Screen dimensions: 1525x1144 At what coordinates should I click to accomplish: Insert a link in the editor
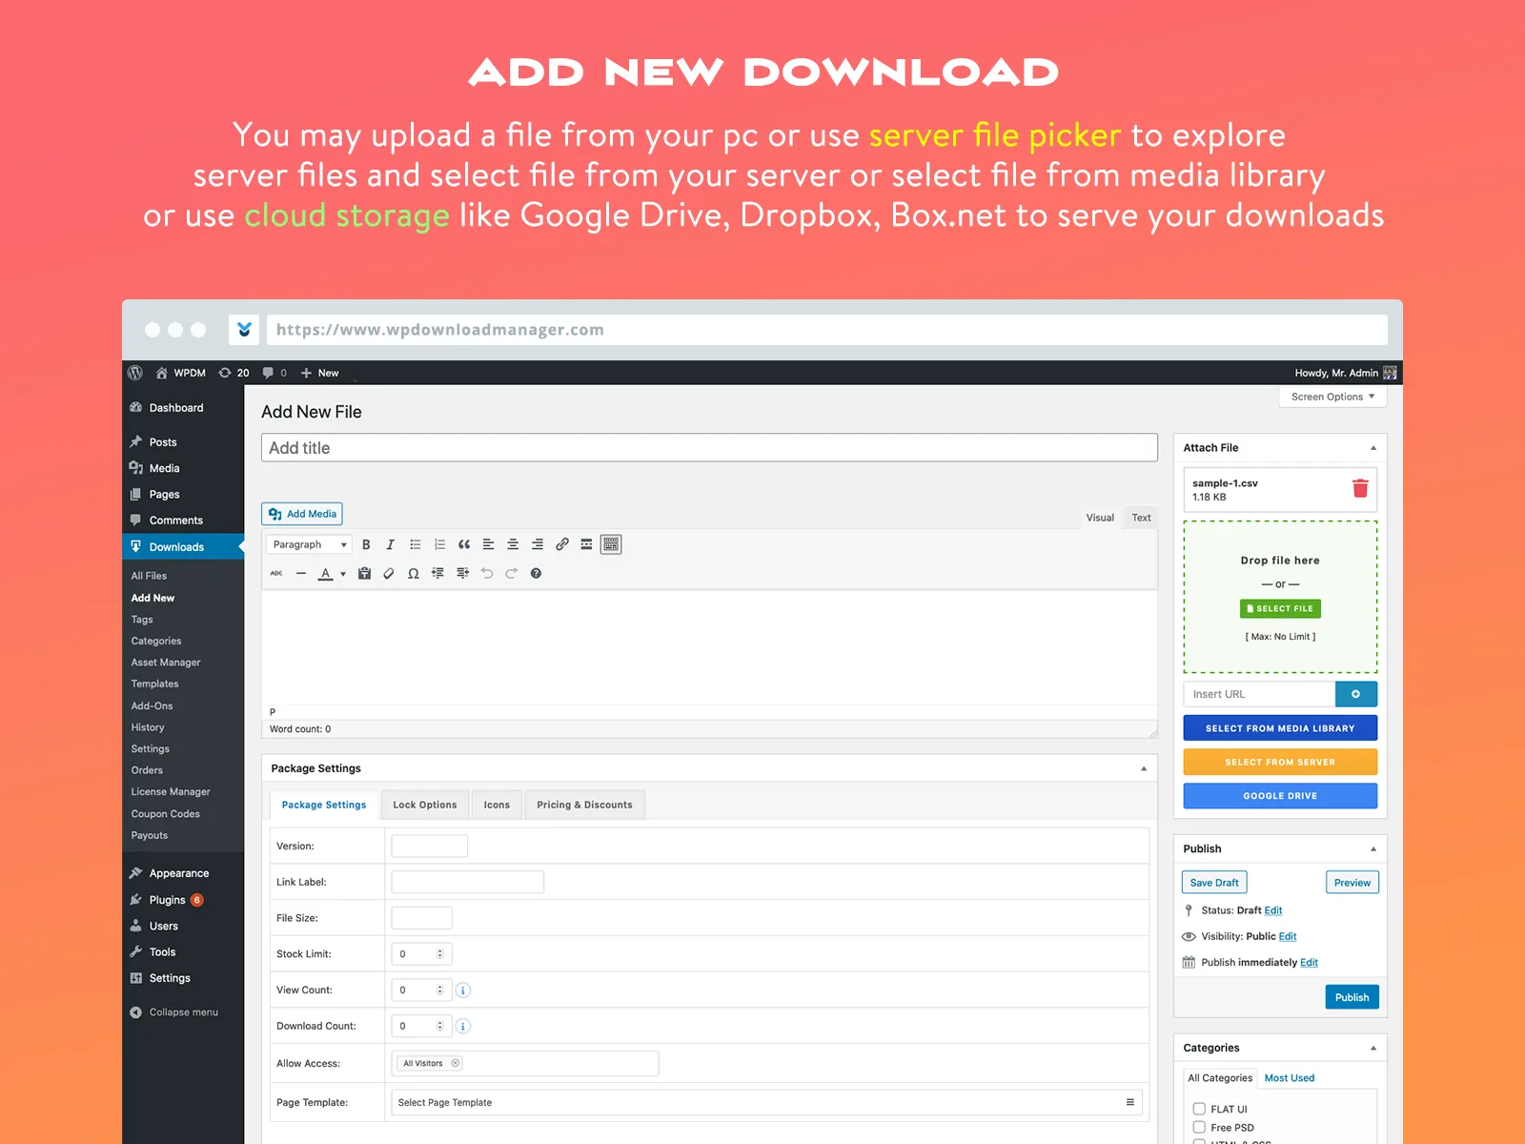click(x=562, y=544)
